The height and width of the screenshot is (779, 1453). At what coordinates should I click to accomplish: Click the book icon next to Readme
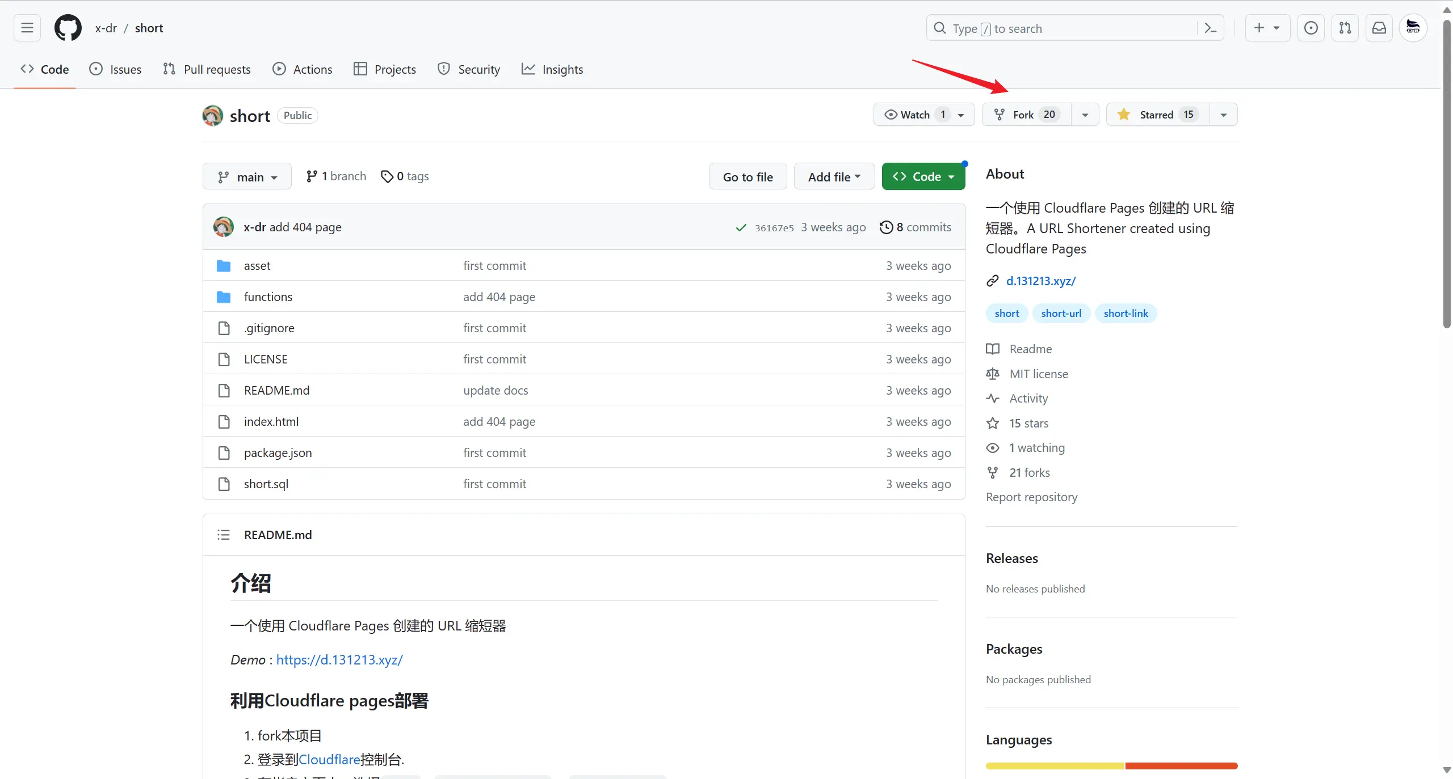993,349
